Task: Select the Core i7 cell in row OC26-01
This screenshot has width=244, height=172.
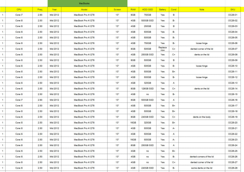Action: point(19,15)
